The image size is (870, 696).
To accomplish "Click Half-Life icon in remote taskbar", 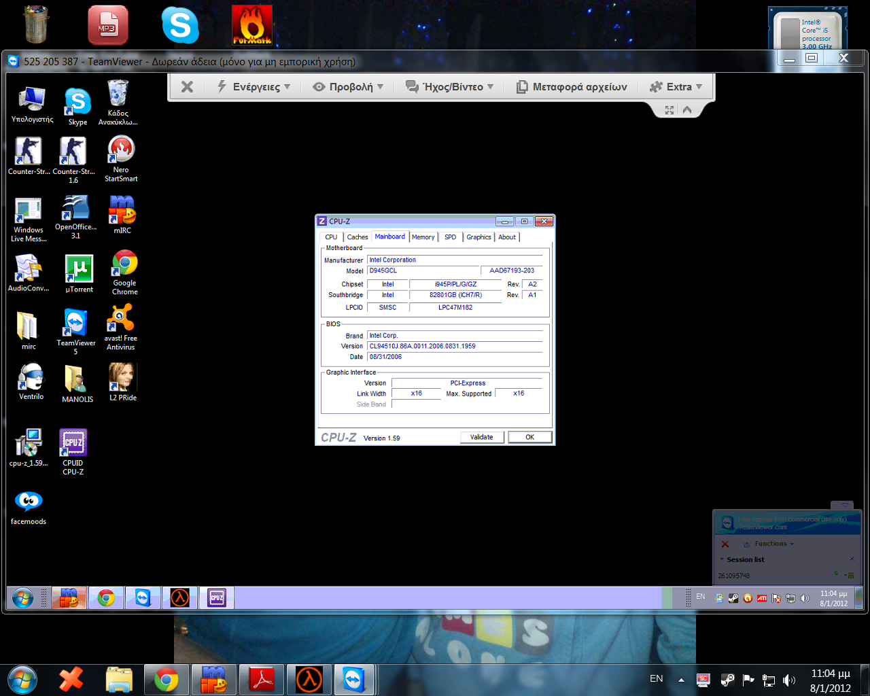I will click(x=179, y=597).
